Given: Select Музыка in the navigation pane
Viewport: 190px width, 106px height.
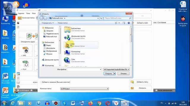Looking at the screenshot, I should click(x=48, y=54).
